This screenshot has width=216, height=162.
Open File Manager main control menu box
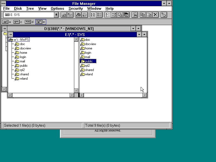(4, 3)
